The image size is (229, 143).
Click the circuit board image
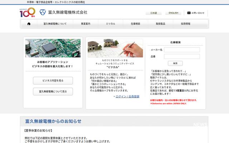pos(53,48)
